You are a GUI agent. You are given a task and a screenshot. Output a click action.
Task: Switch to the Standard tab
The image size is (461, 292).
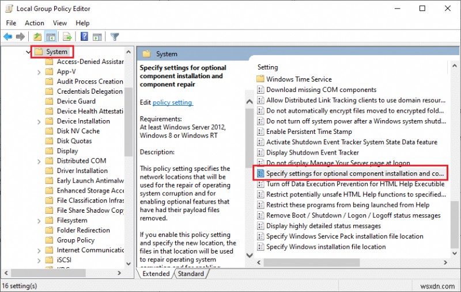click(191, 274)
